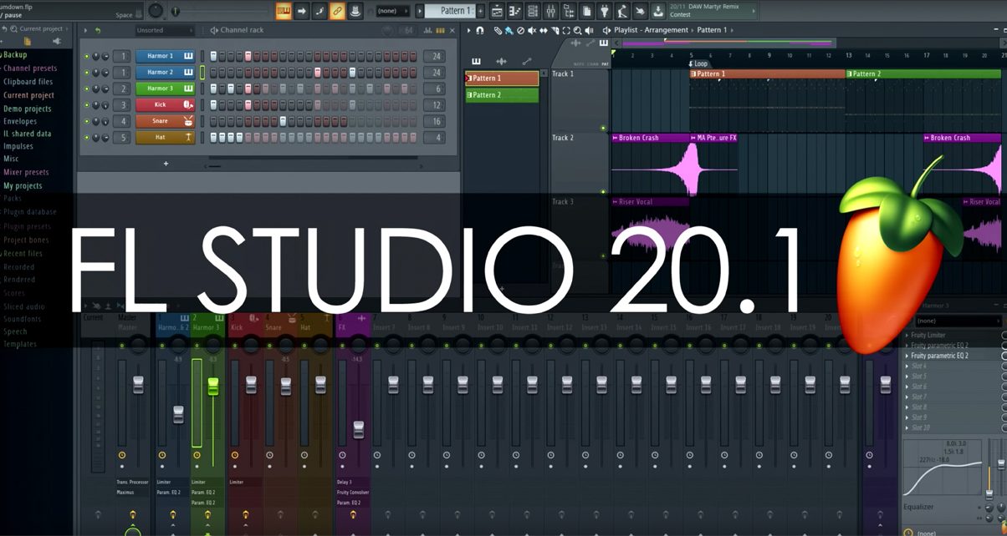Click the Playback speaker tool in Playlist
This screenshot has height=536, width=1007.
coord(590,30)
